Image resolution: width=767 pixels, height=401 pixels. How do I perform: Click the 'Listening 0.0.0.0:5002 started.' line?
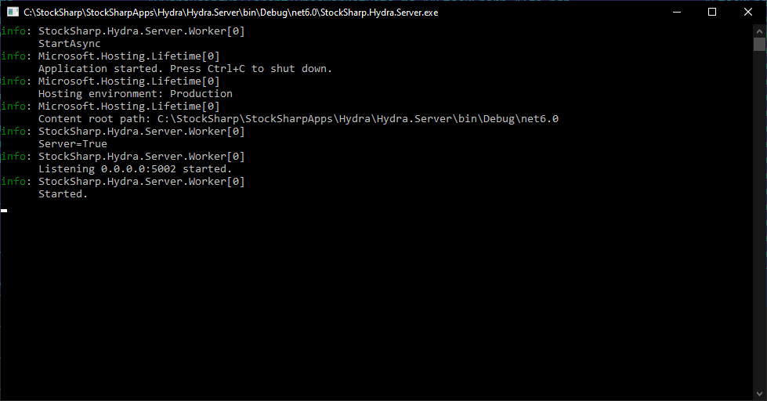tap(135, 168)
